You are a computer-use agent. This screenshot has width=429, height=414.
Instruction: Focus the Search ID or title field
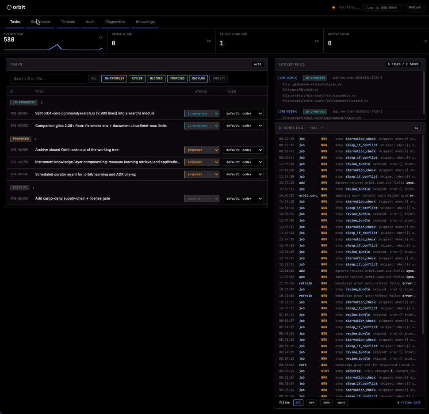click(48, 79)
